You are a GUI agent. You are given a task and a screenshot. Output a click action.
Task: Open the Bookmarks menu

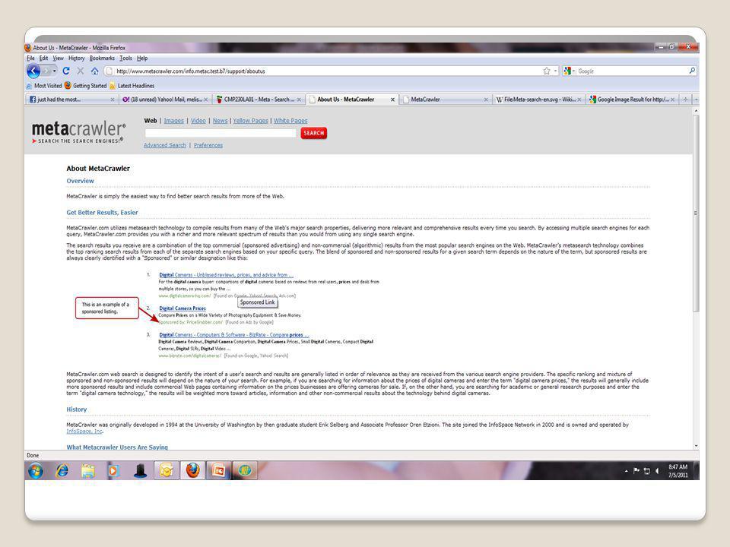point(102,58)
